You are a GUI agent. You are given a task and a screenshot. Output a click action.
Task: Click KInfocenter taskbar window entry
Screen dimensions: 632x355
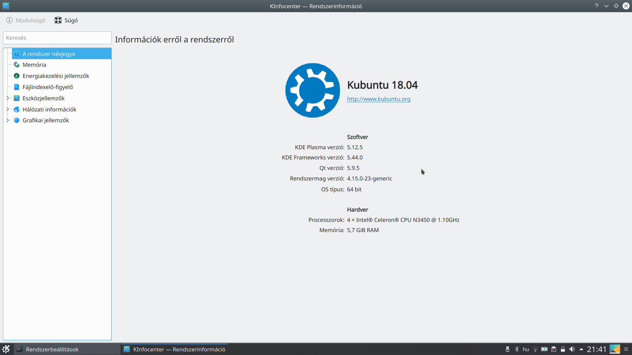pyautogui.click(x=174, y=349)
